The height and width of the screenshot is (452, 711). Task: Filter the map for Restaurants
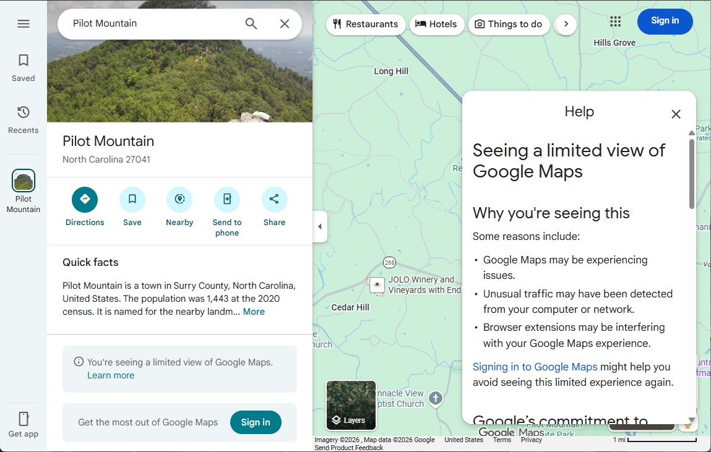point(365,24)
